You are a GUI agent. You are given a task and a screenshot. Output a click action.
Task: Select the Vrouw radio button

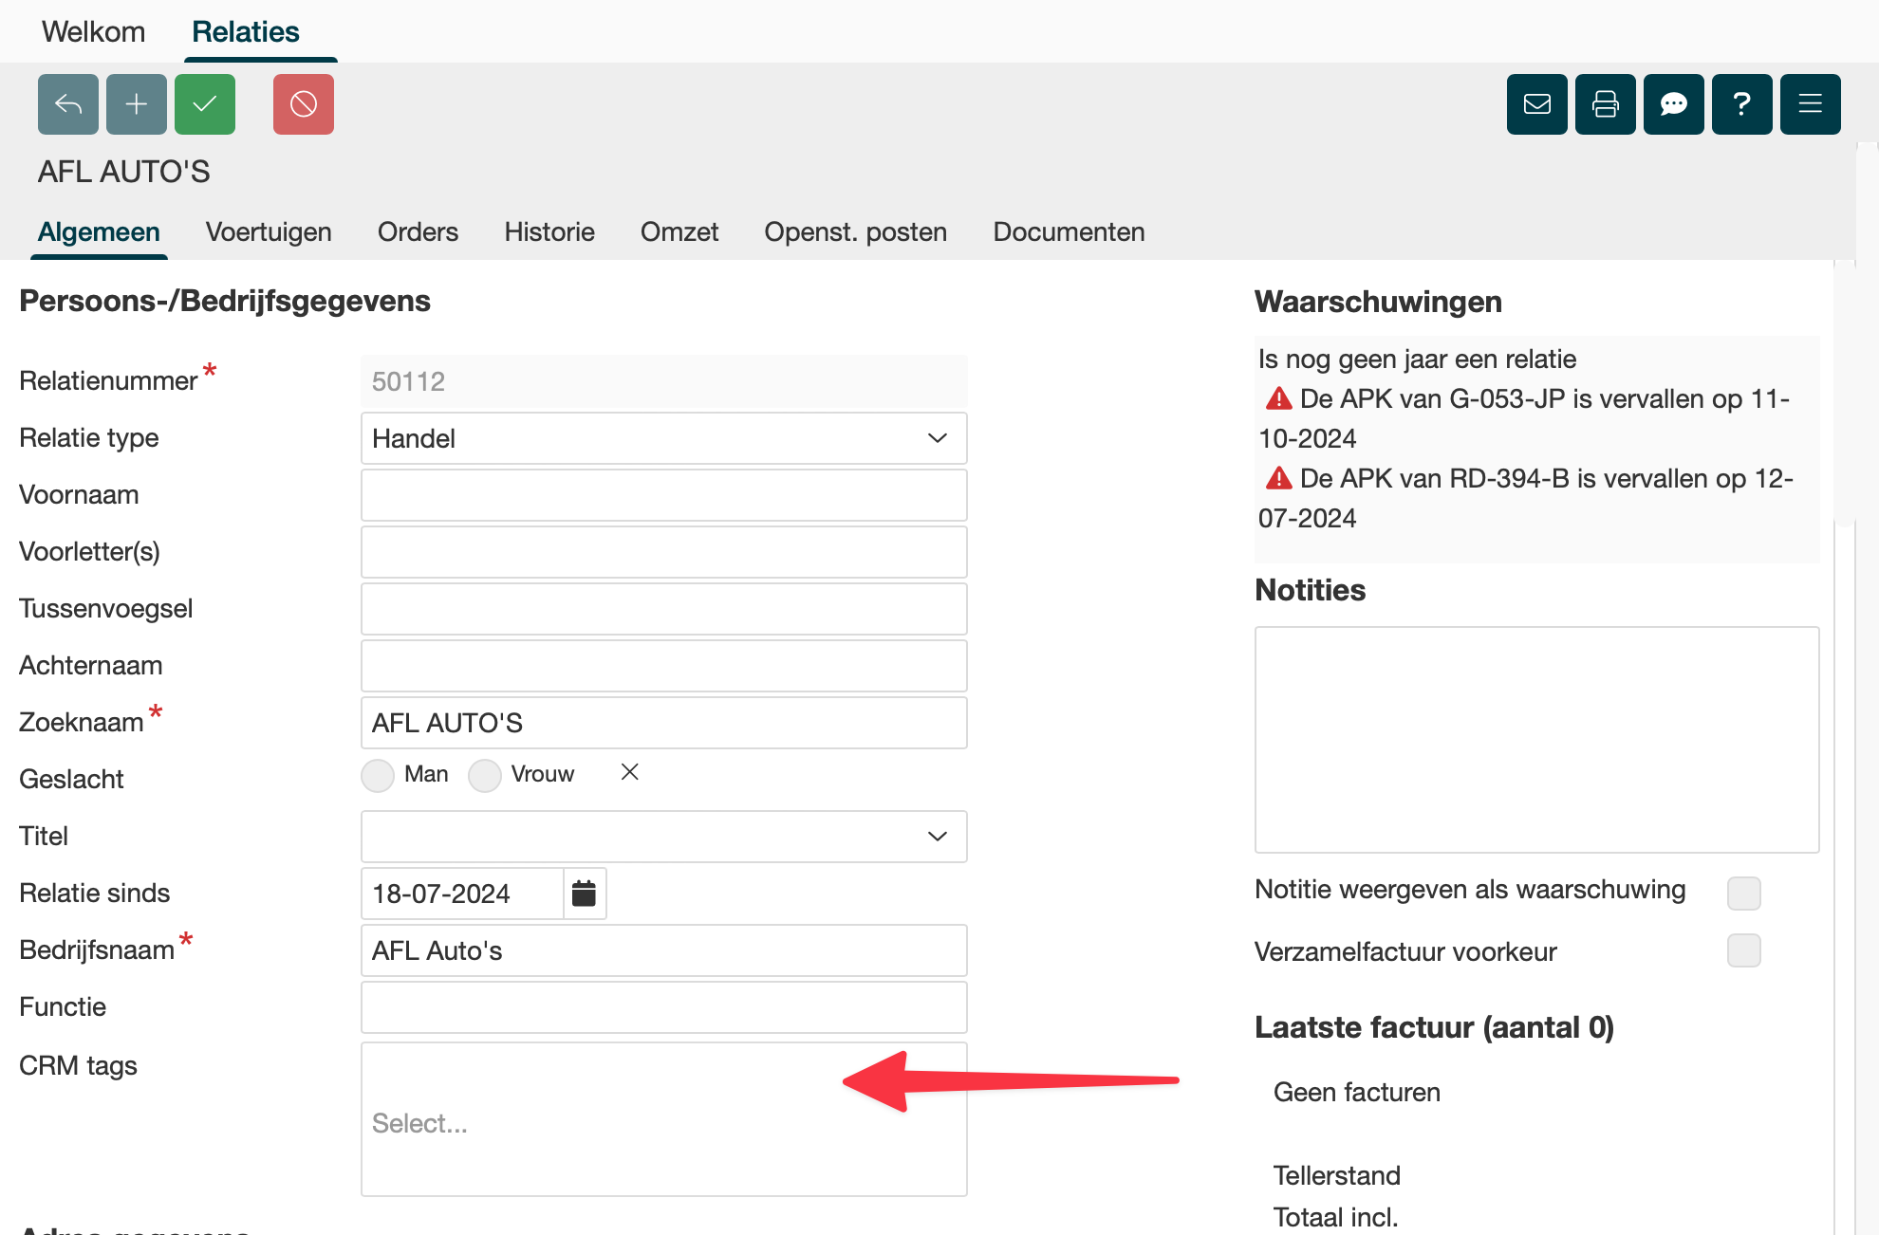click(x=485, y=776)
